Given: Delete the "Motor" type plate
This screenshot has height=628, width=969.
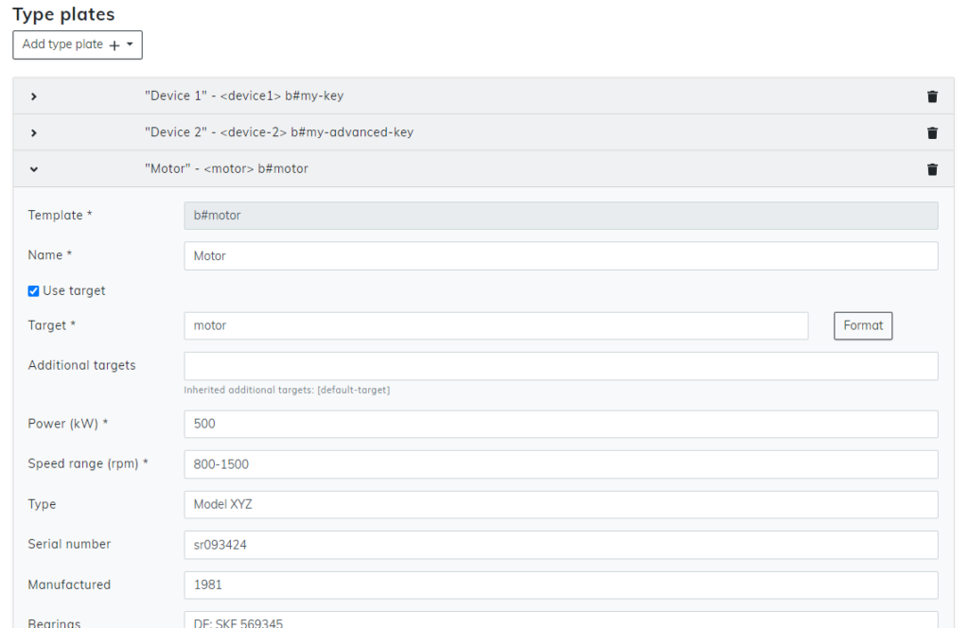Looking at the screenshot, I should (932, 169).
